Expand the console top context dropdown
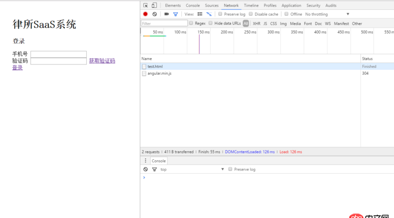 192,169
